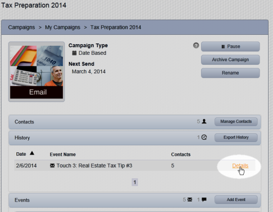Pause the campaign
The width and height of the screenshot is (273, 212).
click(230, 46)
